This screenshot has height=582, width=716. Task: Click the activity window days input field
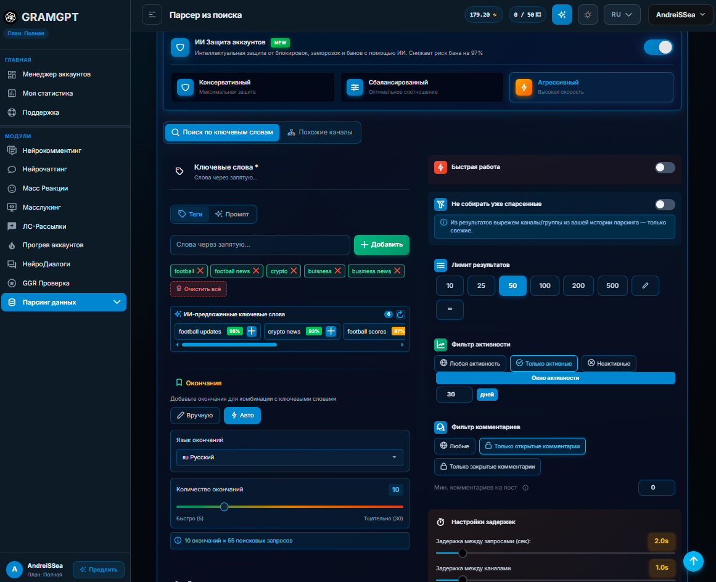pos(454,395)
